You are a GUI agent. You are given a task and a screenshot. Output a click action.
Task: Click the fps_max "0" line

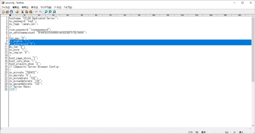[x=17, y=38]
